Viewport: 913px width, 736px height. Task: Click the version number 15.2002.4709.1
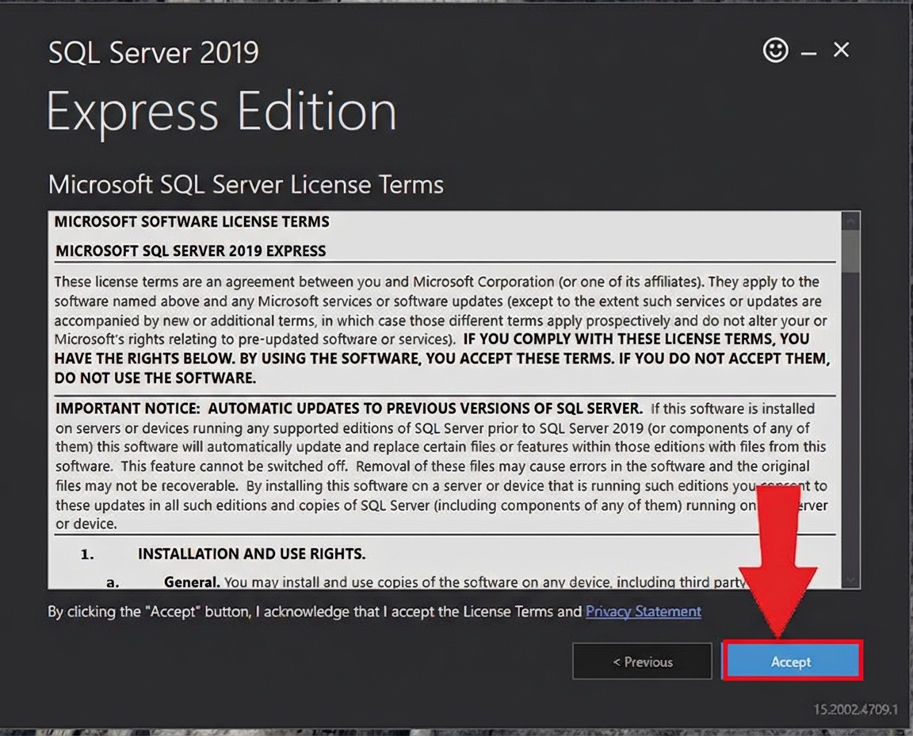[x=855, y=708]
